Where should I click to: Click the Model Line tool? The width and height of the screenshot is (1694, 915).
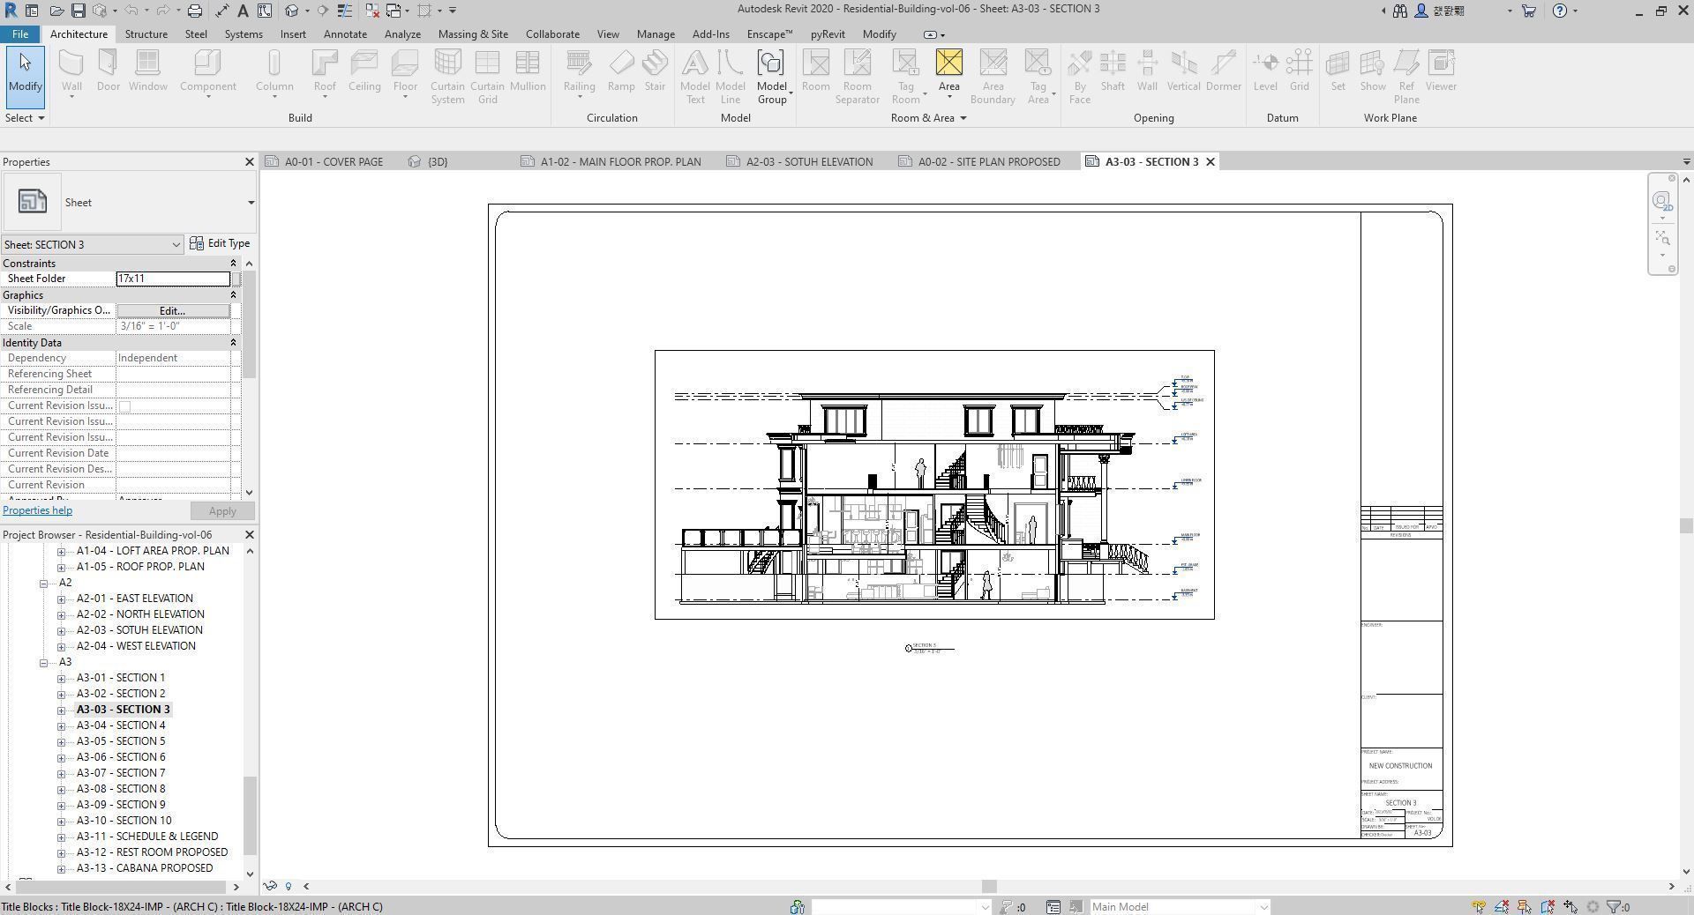click(x=730, y=76)
